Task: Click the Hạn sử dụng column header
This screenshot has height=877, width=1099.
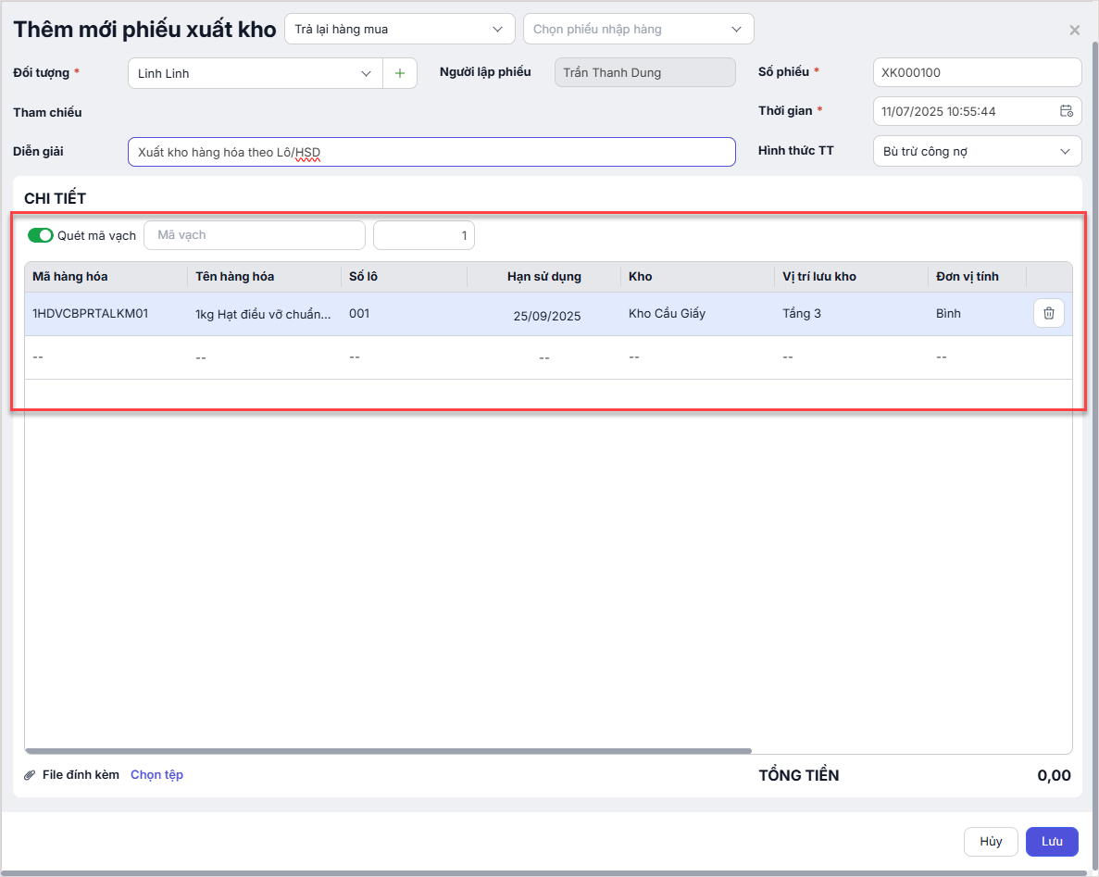Action: 543,276
